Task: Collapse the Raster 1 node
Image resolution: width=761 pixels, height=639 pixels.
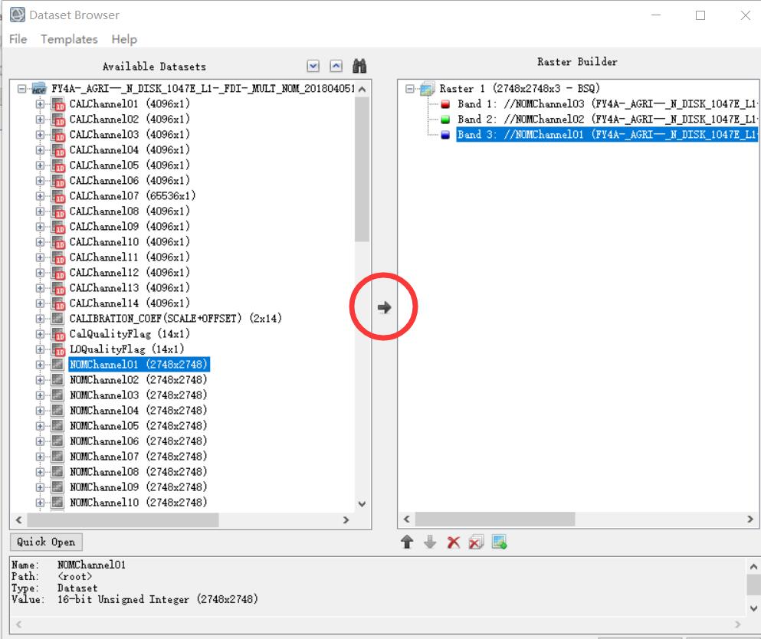Action: point(409,89)
